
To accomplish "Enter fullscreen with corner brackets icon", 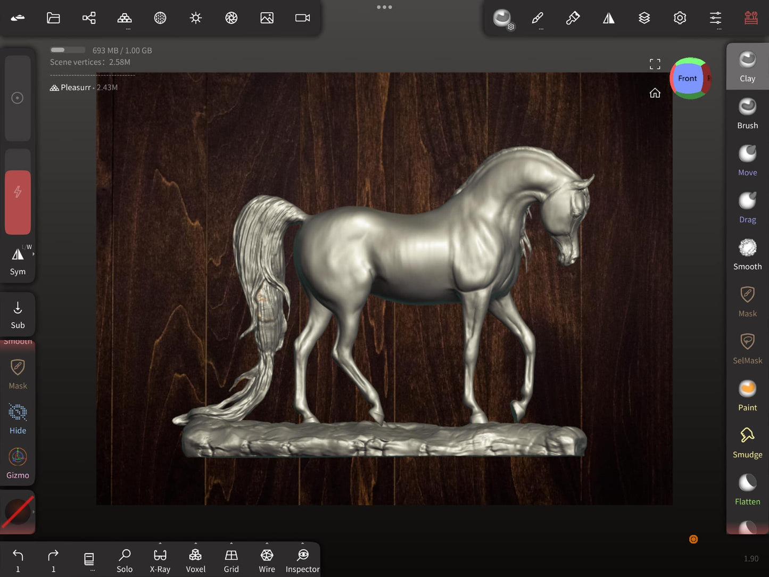I will coord(655,64).
